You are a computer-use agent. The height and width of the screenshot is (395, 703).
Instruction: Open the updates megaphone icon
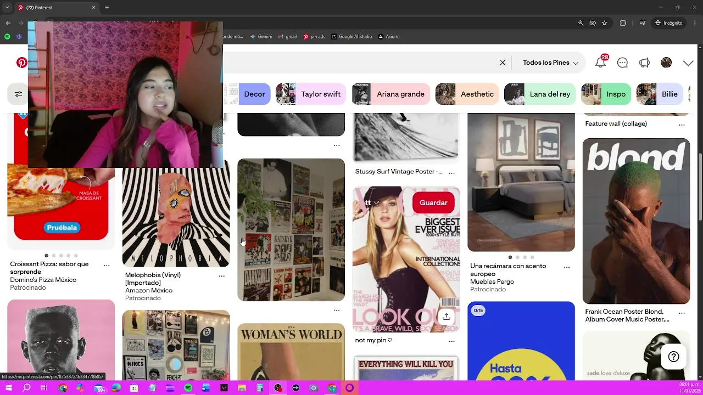click(644, 63)
